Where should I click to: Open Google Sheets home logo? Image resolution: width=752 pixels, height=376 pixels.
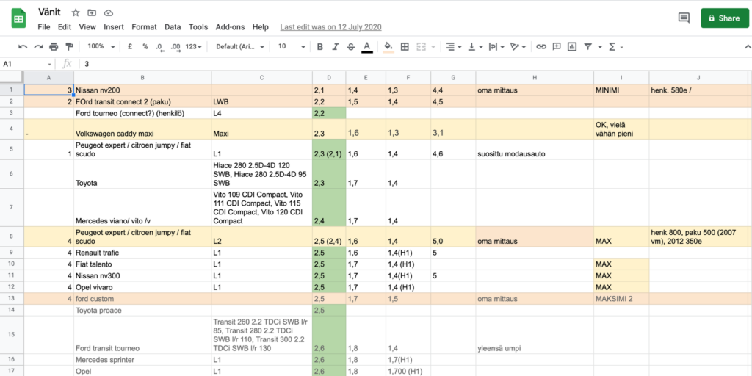click(x=18, y=18)
